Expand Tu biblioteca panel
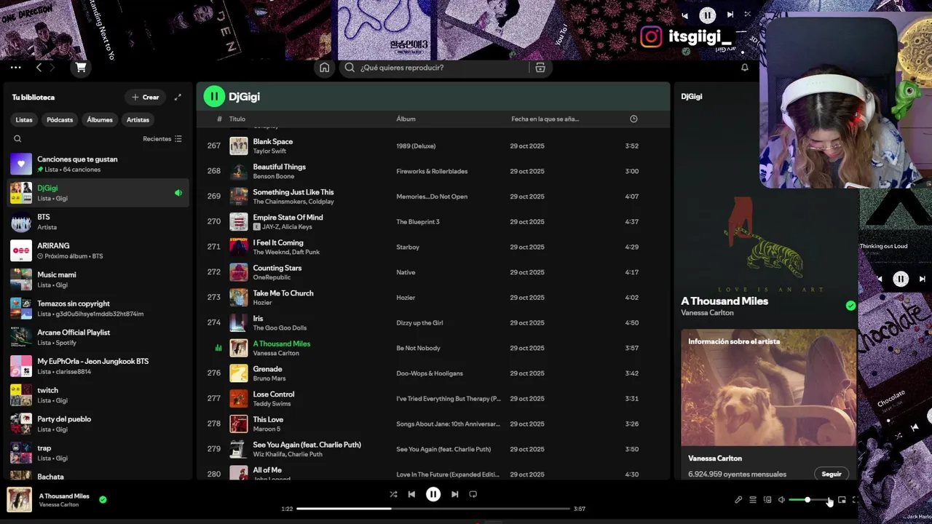Screen dimensions: 932x524 click(178, 97)
